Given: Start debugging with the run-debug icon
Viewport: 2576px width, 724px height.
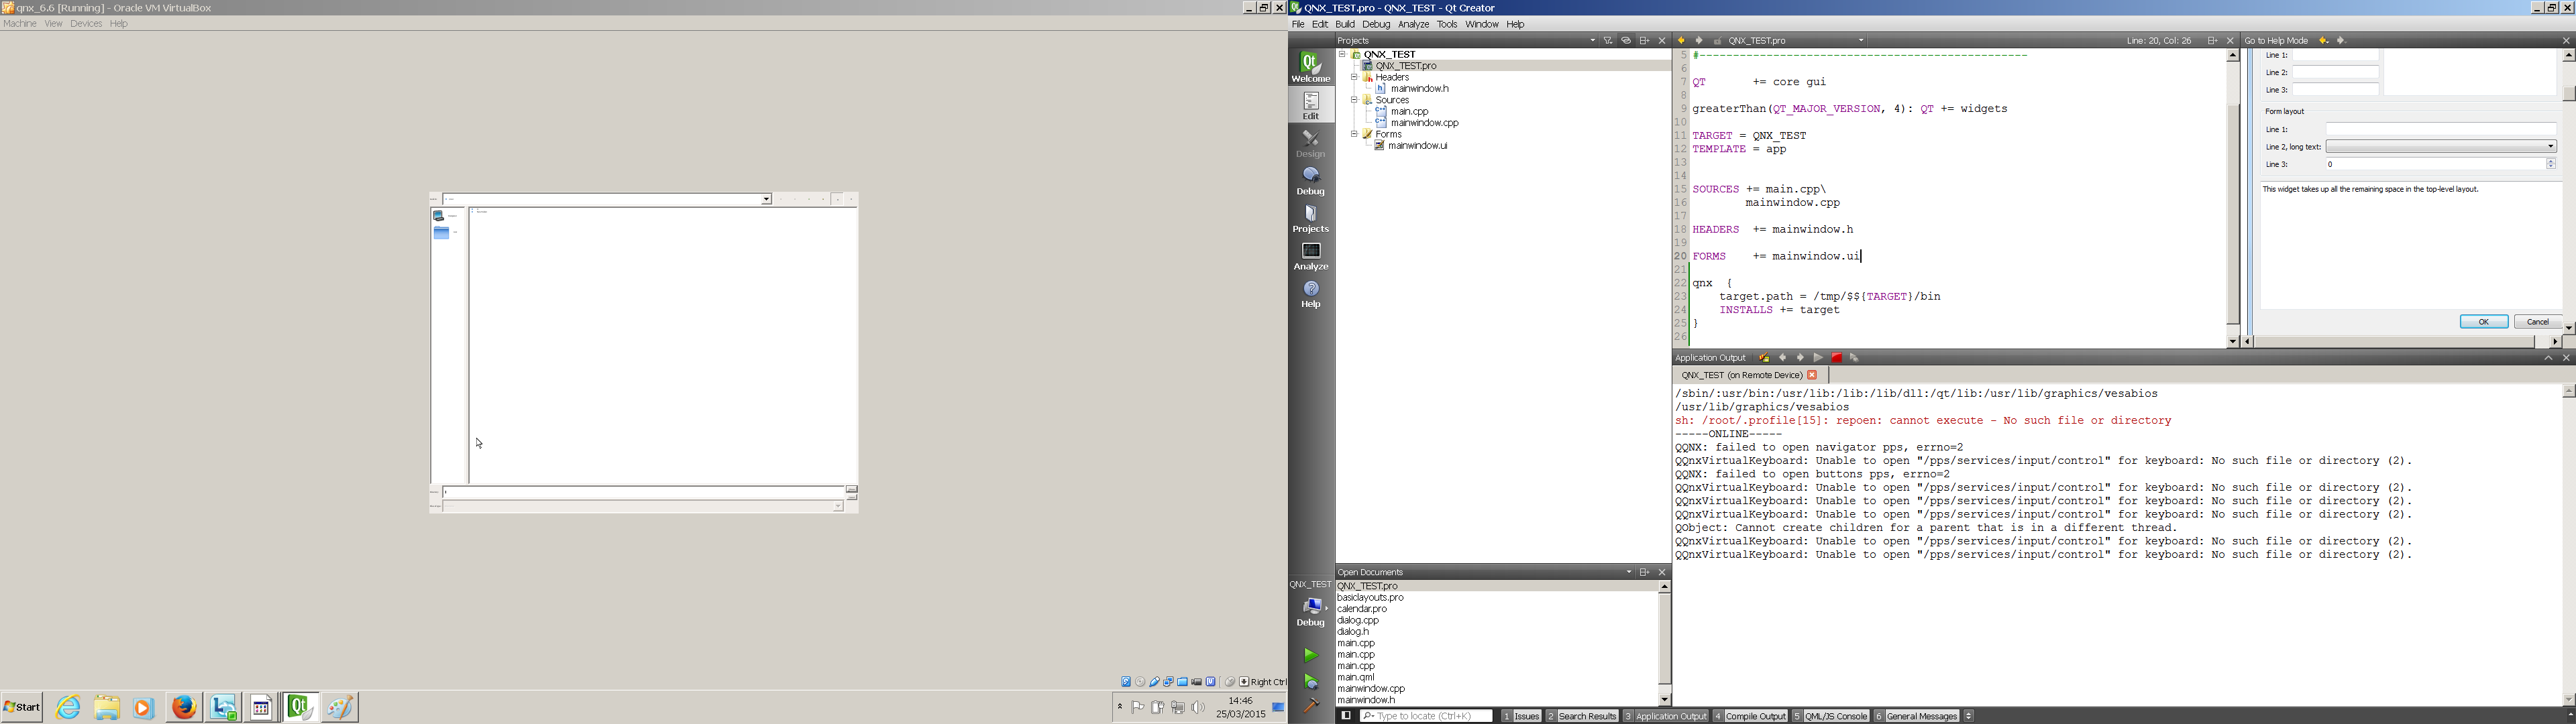Looking at the screenshot, I should point(1310,682).
